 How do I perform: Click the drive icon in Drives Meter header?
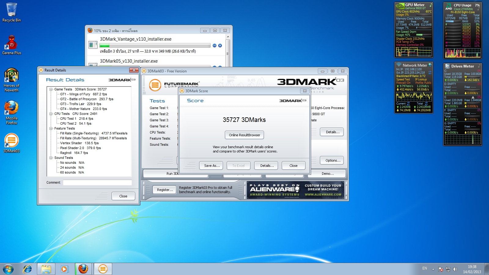447,66
